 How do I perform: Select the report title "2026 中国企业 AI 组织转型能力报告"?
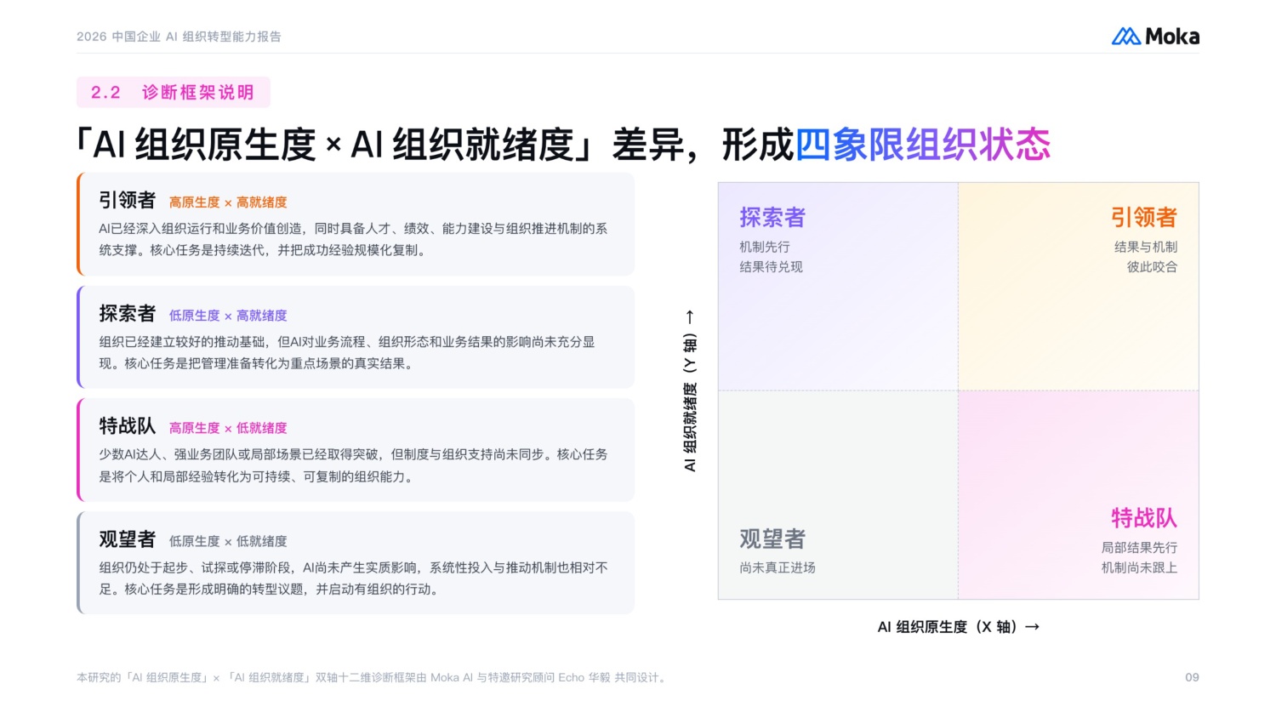pos(179,37)
